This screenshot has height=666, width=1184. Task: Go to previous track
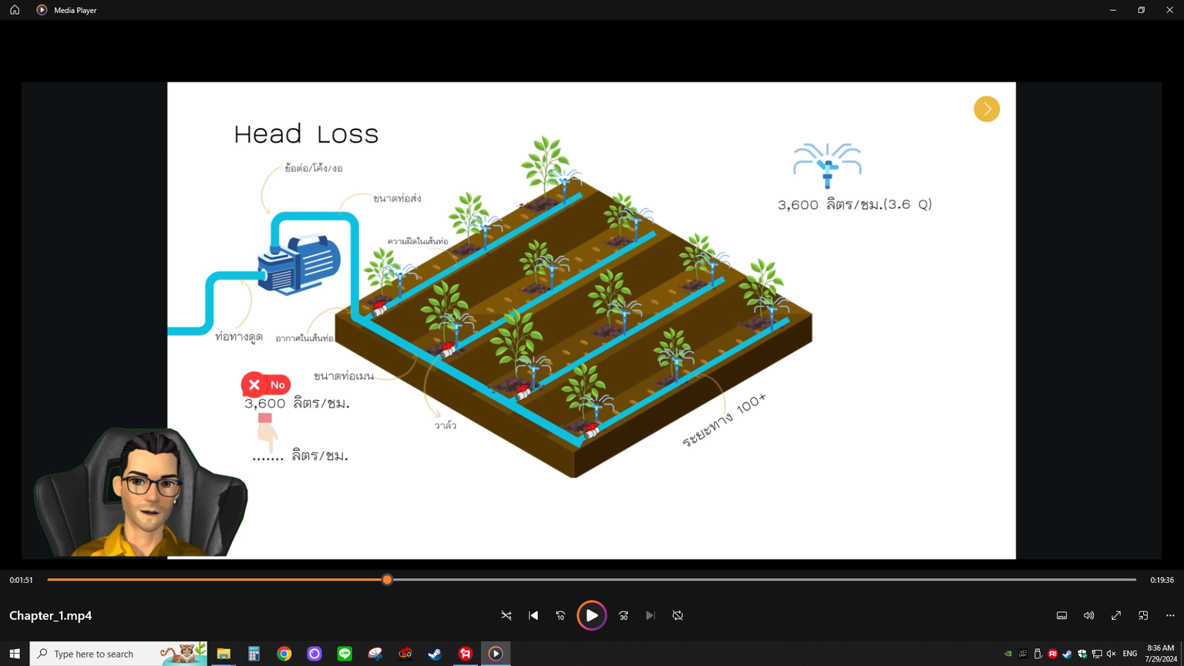tap(533, 616)
